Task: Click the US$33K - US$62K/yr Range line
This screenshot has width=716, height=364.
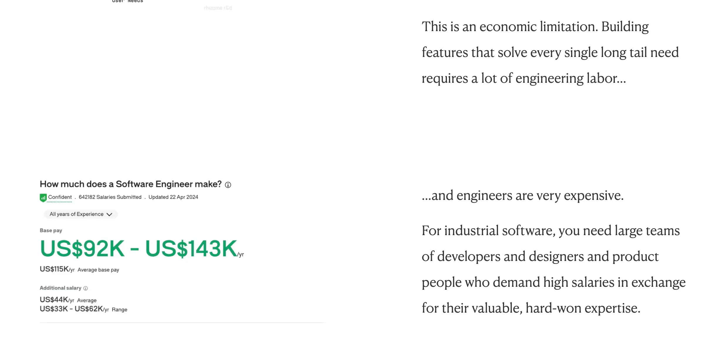Action: (84, 309)
